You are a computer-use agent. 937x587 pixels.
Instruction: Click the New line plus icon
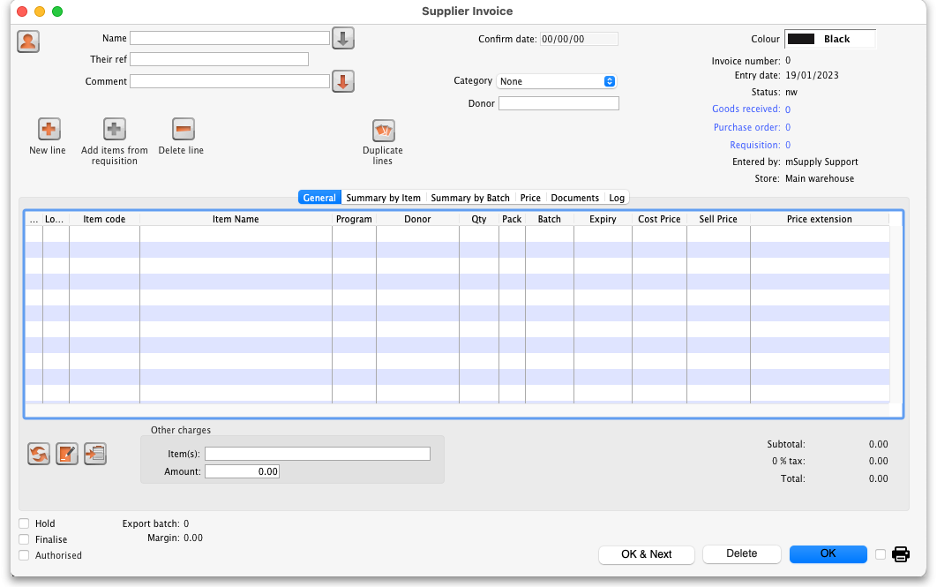48,130
